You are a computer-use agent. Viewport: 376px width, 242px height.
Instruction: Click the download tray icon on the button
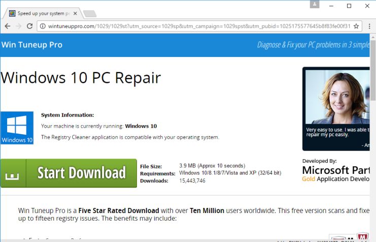click(x=12, y=176)
